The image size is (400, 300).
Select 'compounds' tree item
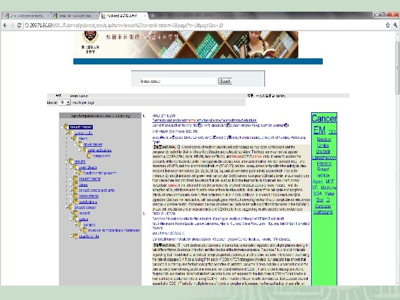point(101,156)
